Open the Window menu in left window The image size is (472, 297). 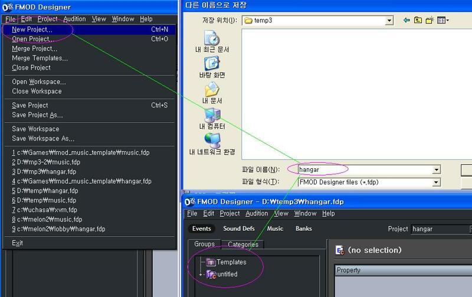coord(123,19)
